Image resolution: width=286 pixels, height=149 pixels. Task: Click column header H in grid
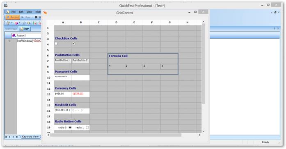[x=188, y=23]
